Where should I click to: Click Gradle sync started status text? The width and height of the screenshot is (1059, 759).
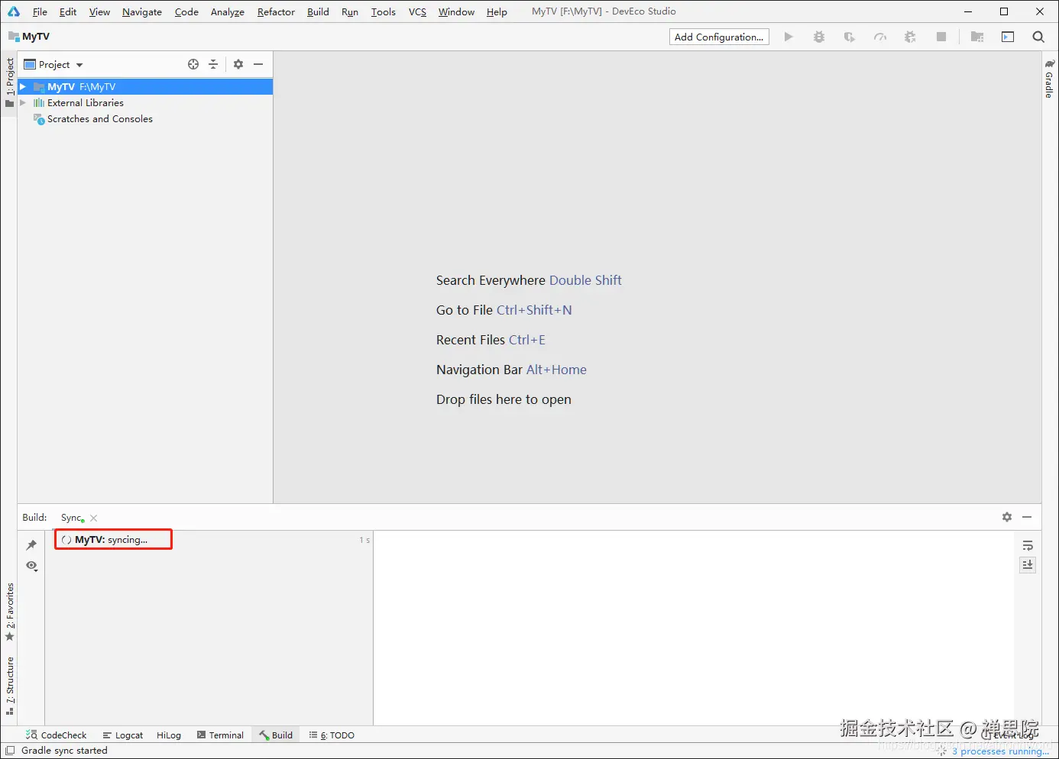pos(64,751)
